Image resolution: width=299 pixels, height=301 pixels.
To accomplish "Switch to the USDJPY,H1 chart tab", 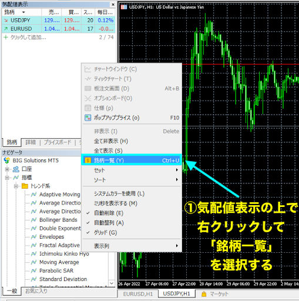I will 177,293.
